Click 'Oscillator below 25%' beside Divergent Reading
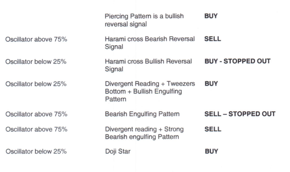The height and width of the screenshot is (172, 290). [36, 84]
